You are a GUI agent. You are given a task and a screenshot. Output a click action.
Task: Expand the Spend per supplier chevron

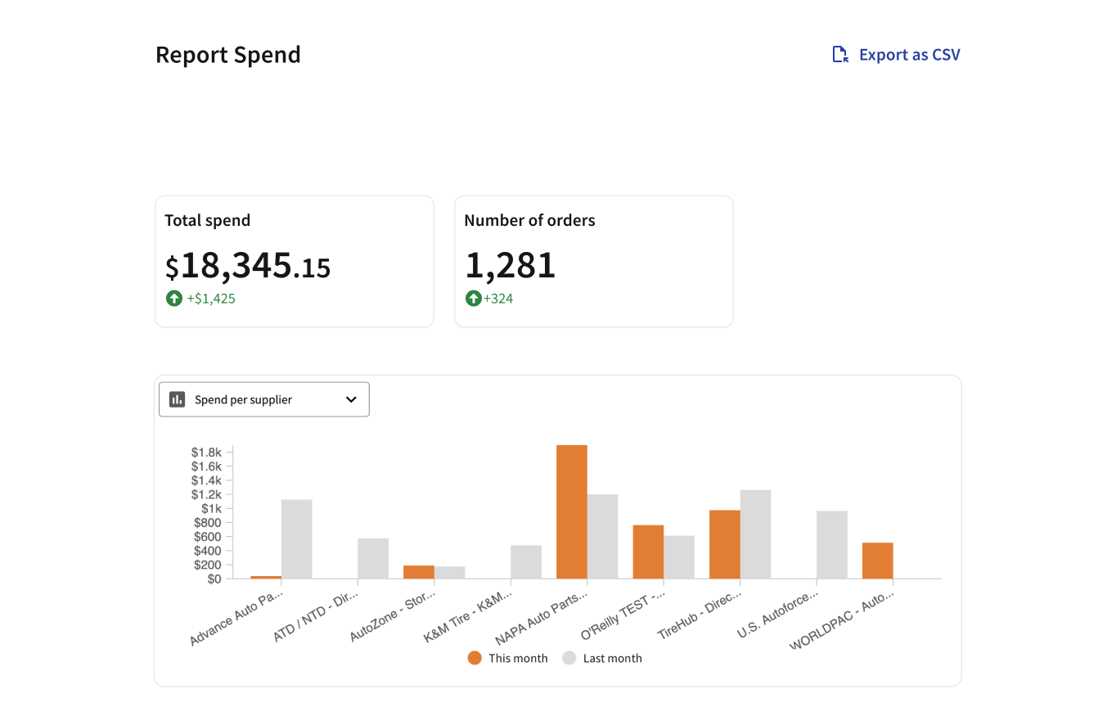tap(351, 399)
